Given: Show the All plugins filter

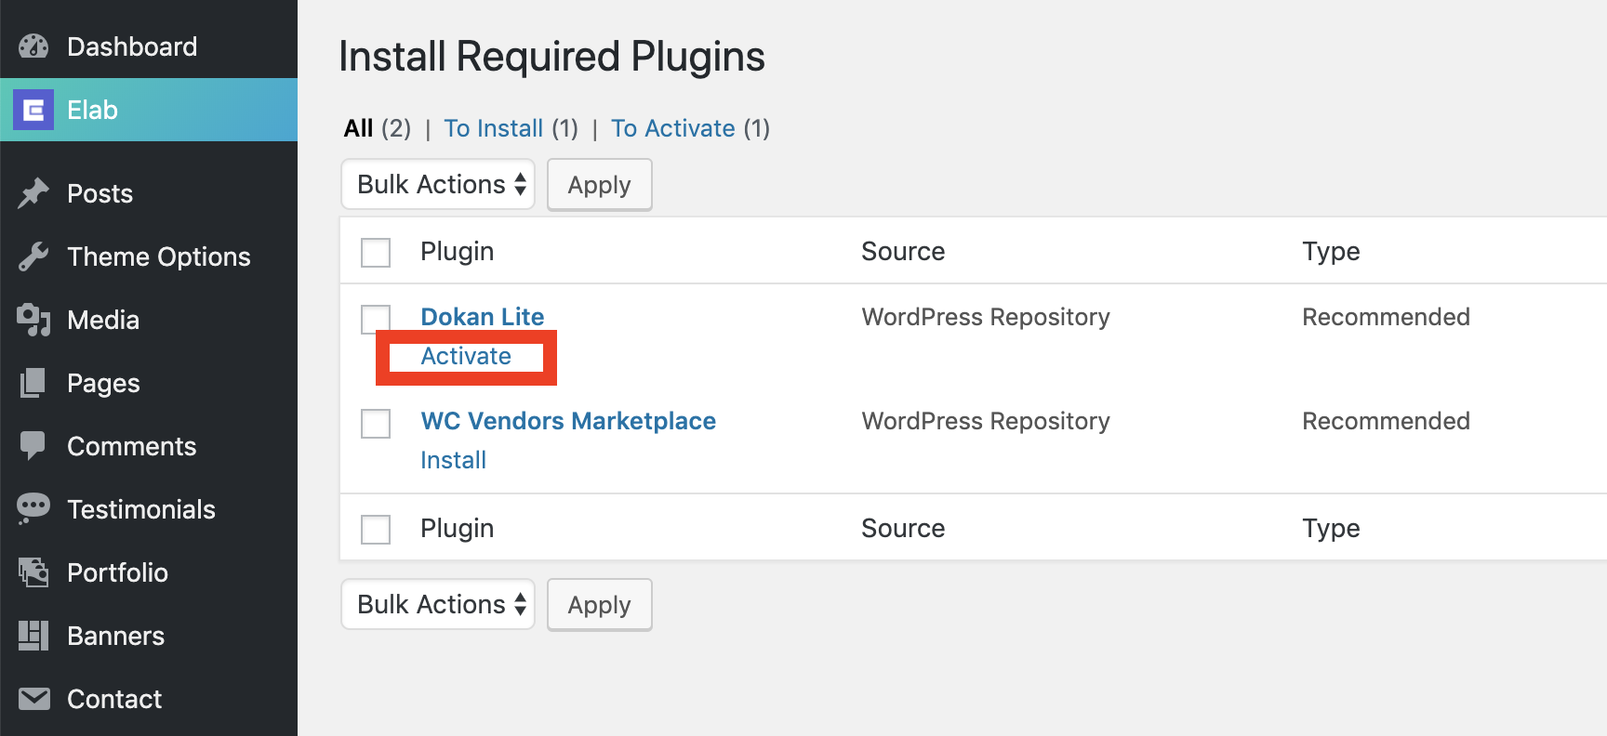Looking at the screenshot, I should tap(359, 128).
